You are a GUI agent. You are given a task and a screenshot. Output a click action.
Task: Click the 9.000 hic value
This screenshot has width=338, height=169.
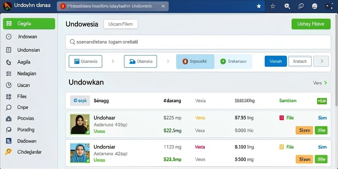click(244, 130)
